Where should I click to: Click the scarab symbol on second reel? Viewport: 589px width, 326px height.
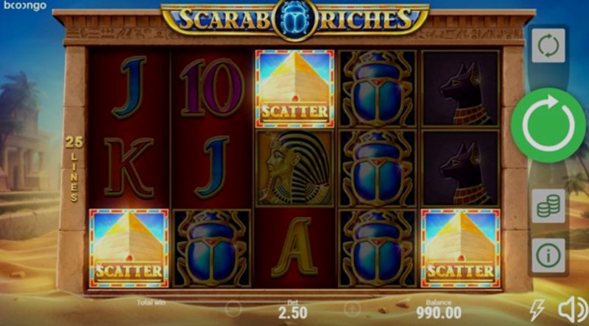click(212, 248)
